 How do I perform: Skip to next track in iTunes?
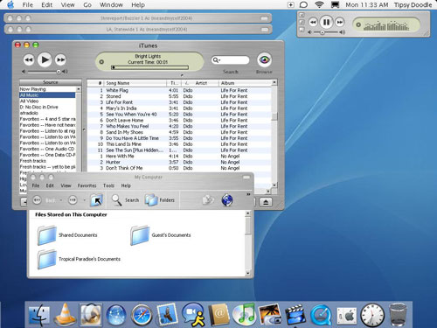[60, 60]
